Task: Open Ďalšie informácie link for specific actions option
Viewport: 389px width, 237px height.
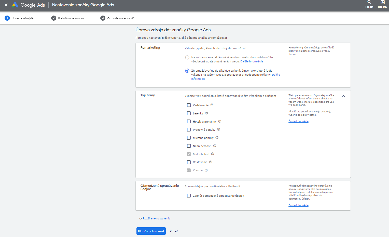Action: tap(276, 75)
